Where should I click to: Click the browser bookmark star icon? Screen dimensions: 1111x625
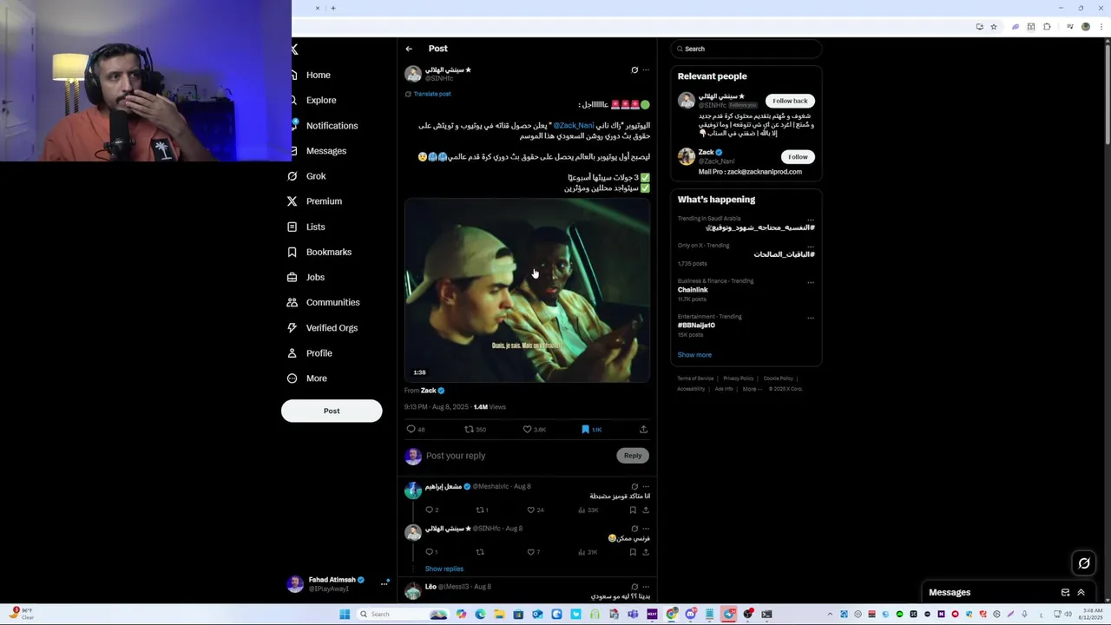(x=994, y=27)
